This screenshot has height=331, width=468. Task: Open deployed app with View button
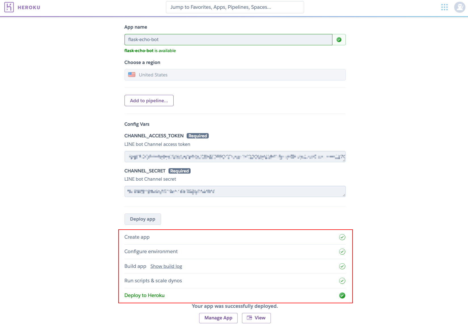tap(256, 318)
